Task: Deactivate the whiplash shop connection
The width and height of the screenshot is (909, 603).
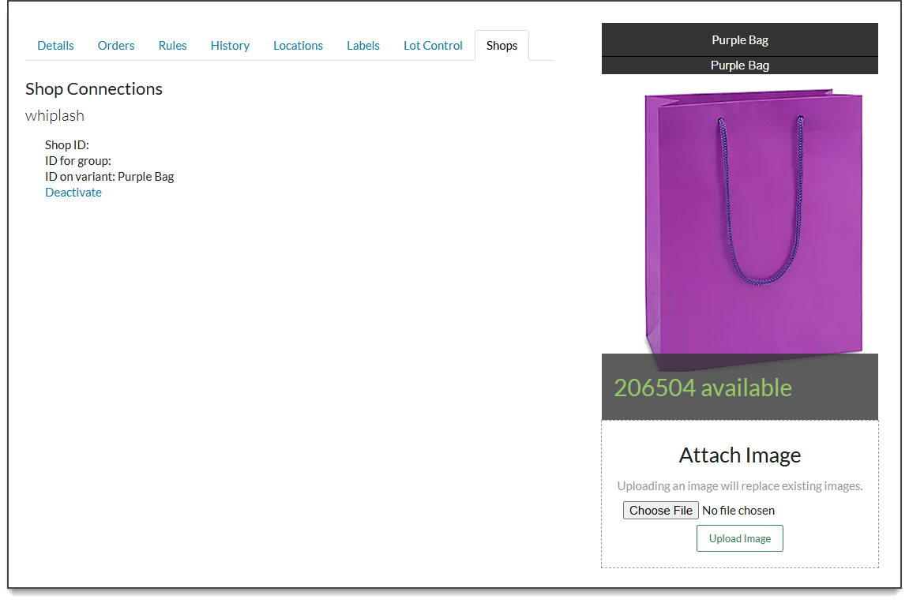Action: (x=73, y=193)
